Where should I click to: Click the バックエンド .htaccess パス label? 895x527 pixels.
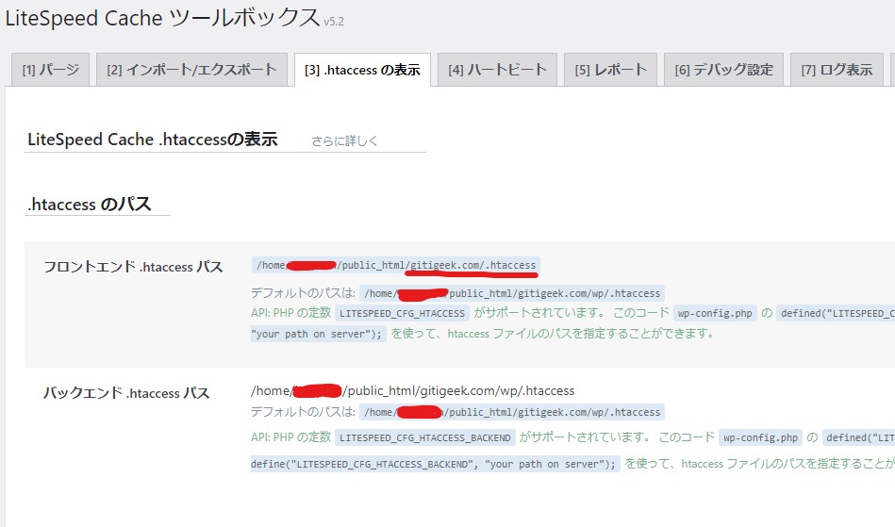click(x=126, y=393)
